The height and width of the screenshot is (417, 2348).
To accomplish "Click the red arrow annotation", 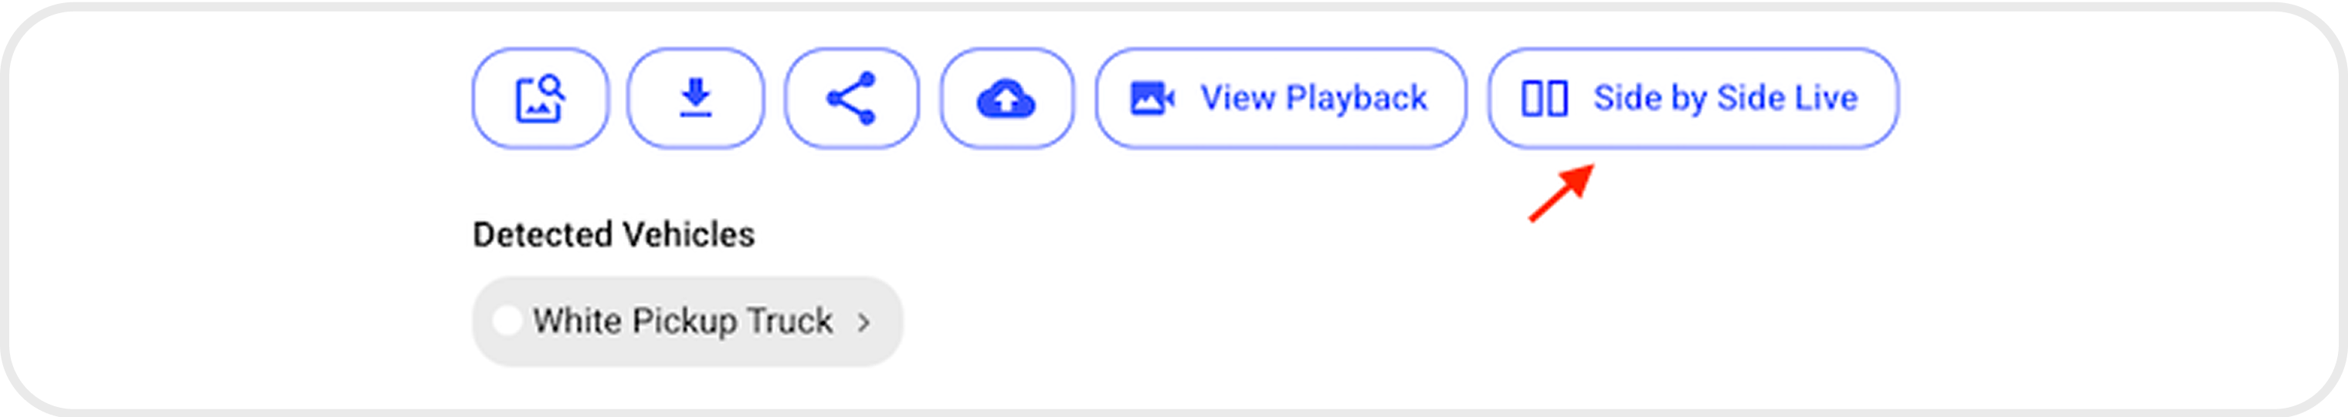I will point(1562,192).
